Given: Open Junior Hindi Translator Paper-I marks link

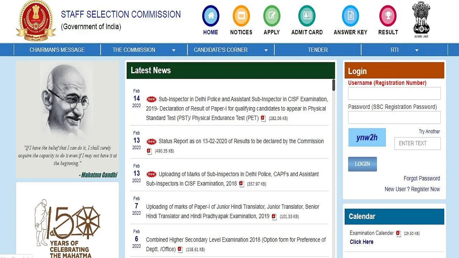Looking at the screenshot, I should click(x=232, y=211).
